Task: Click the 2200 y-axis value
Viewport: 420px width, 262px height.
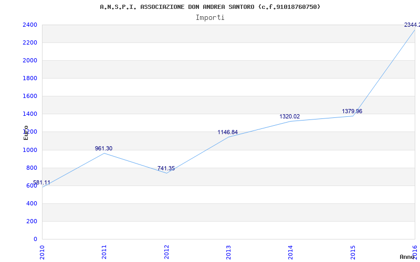Action: point(30,43)
